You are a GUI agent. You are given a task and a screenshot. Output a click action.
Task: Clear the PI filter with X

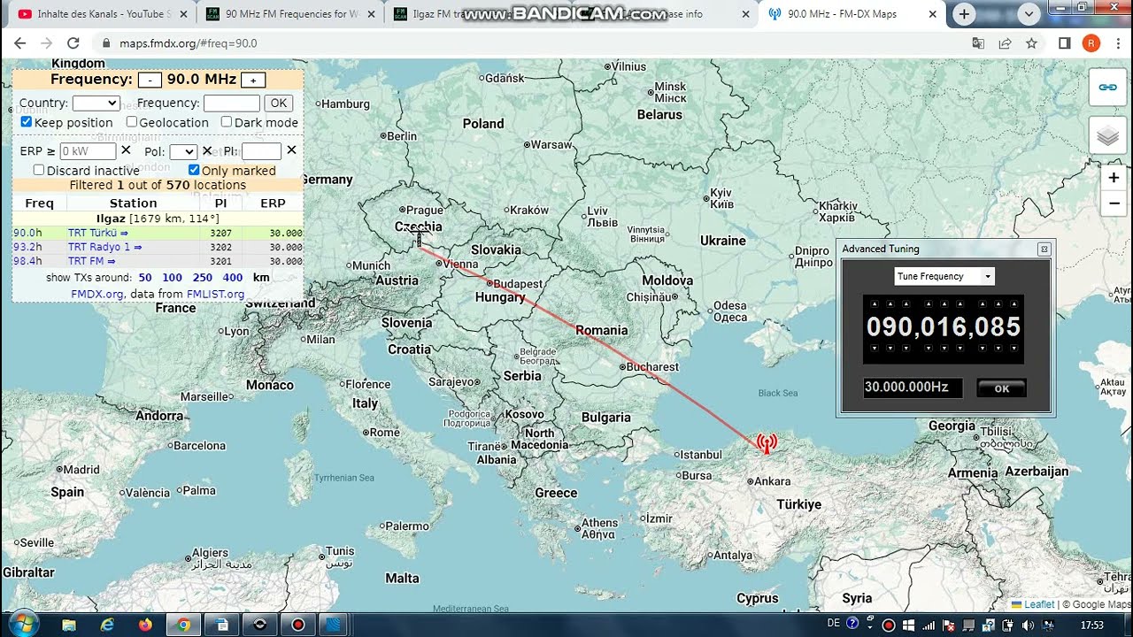(291, 150)
